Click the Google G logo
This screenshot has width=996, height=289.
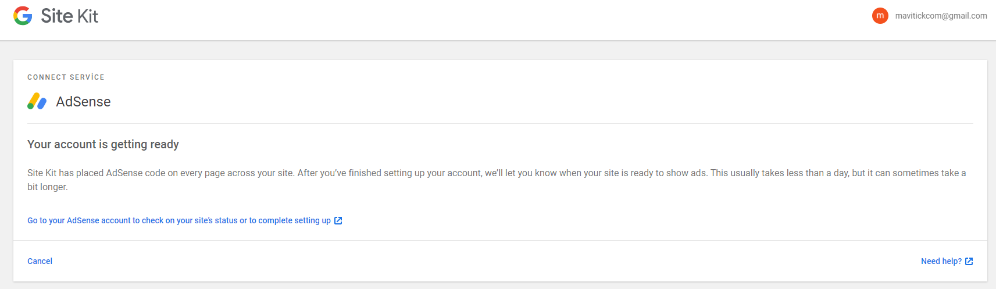click(23, 16)
